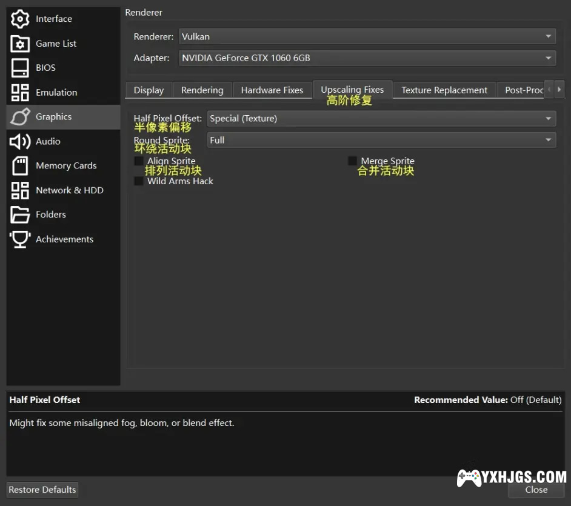
Task: Click the Achievements trophy icon
Action: click(20, 239)
